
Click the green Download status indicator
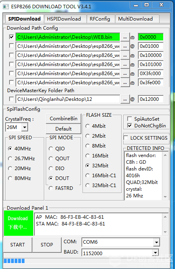point(19,223)
